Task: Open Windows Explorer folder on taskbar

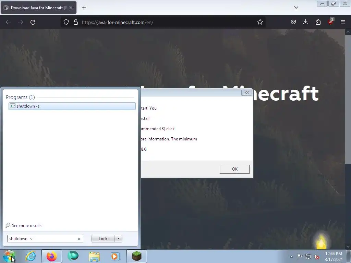Action: 94,256
